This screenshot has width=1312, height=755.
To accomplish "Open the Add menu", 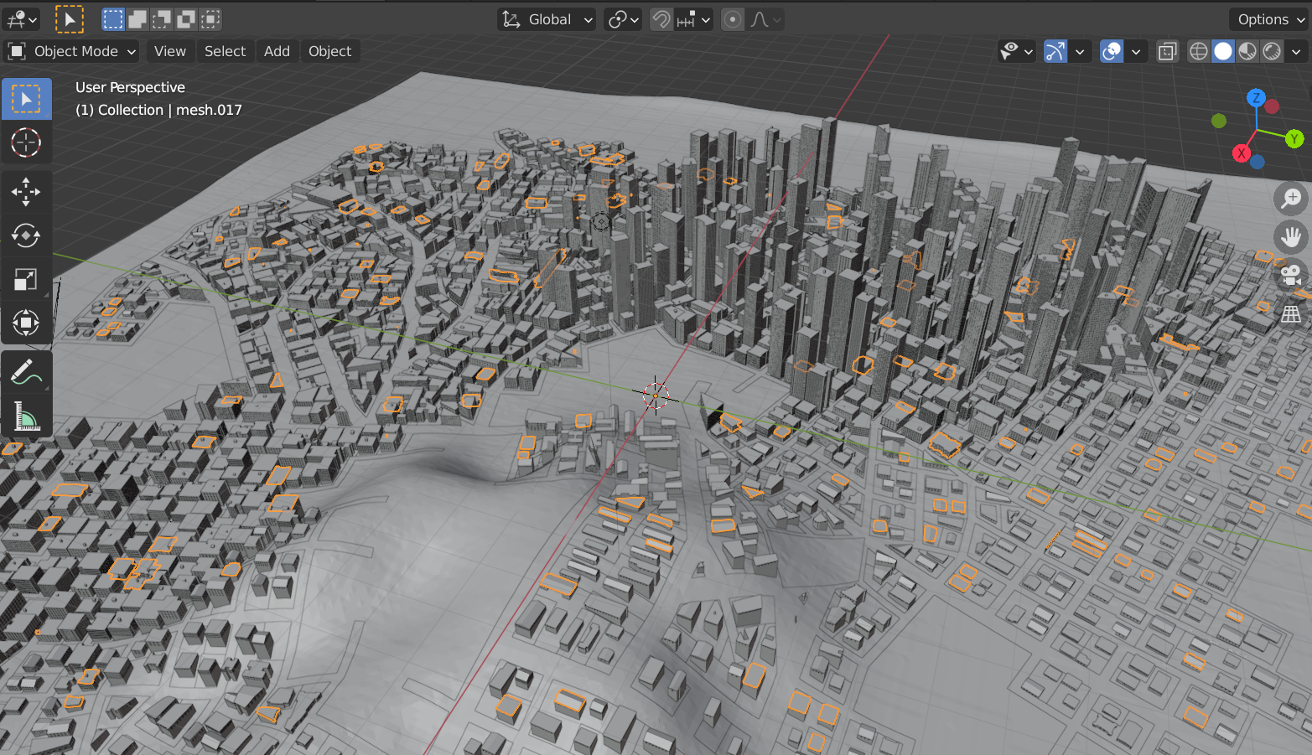I will coord(277,51).
